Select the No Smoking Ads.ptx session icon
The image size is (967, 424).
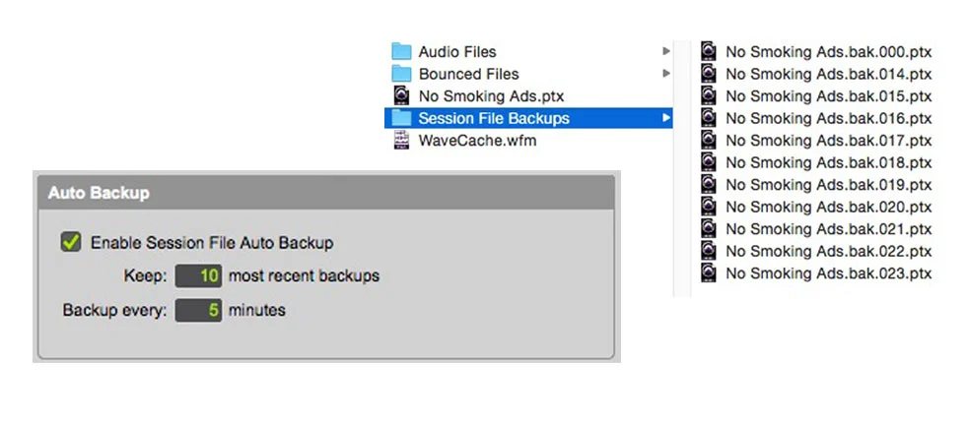click(401, 96)
